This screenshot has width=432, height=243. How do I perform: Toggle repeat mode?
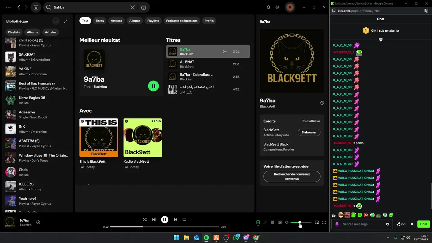click(x=184, y=220)
